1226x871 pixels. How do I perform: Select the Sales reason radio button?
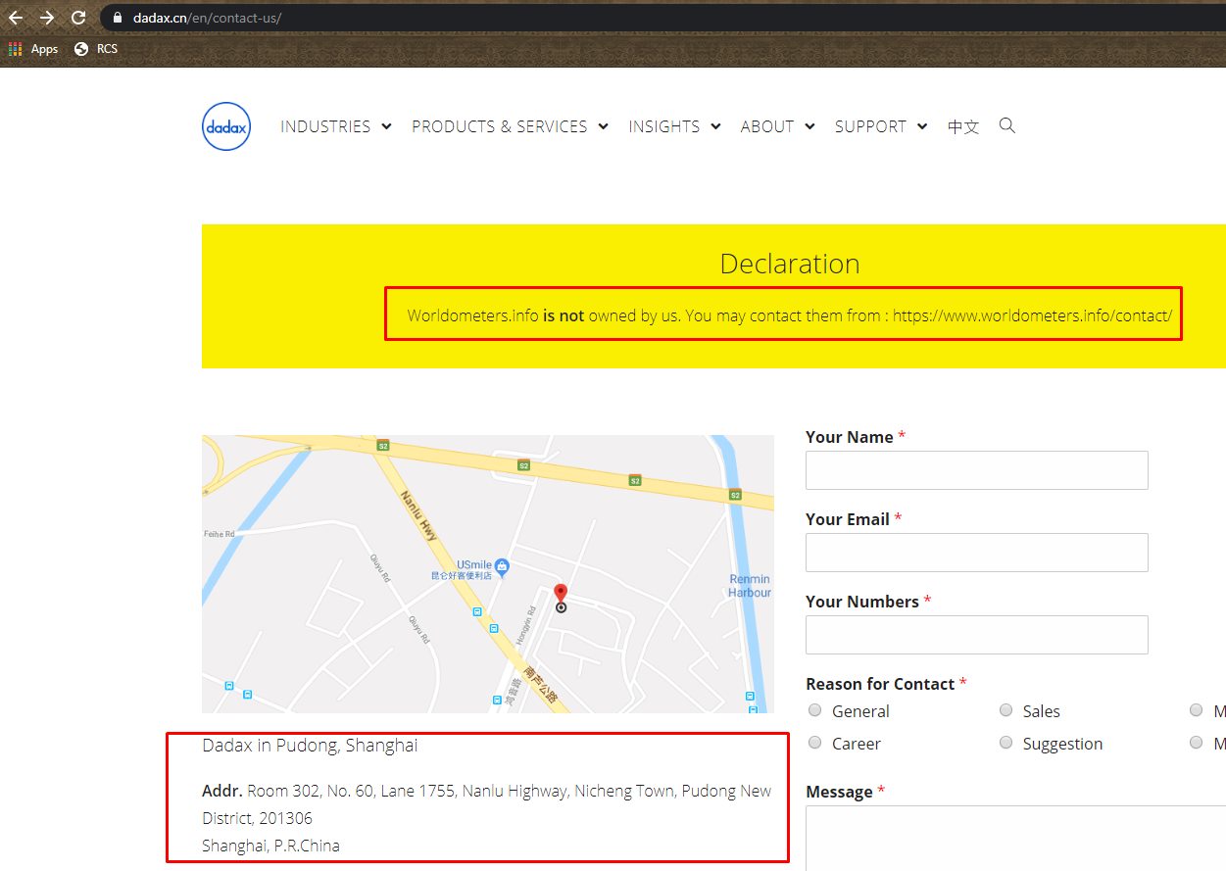point(1006,710)
